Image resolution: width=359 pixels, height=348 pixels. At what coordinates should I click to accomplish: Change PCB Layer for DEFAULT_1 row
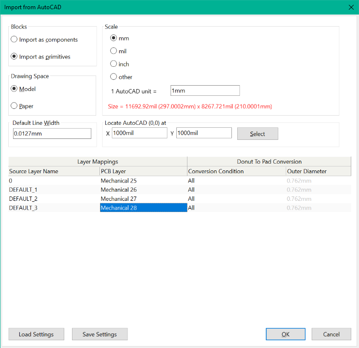tap(143, 190)
